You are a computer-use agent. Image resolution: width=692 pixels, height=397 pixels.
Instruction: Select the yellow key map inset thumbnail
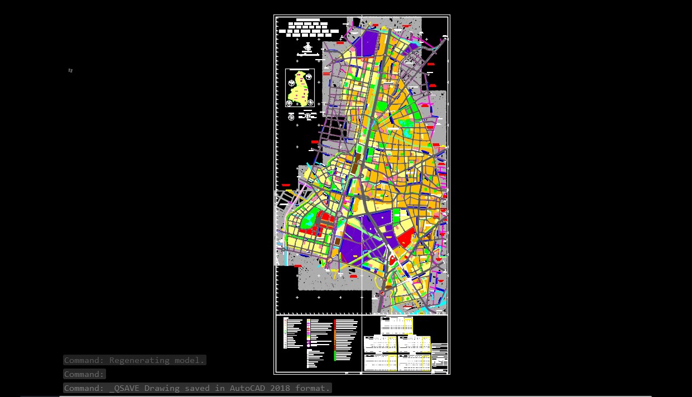point(300,88)
